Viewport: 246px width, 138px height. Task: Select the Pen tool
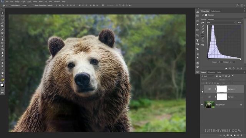(x=2, y=59)
